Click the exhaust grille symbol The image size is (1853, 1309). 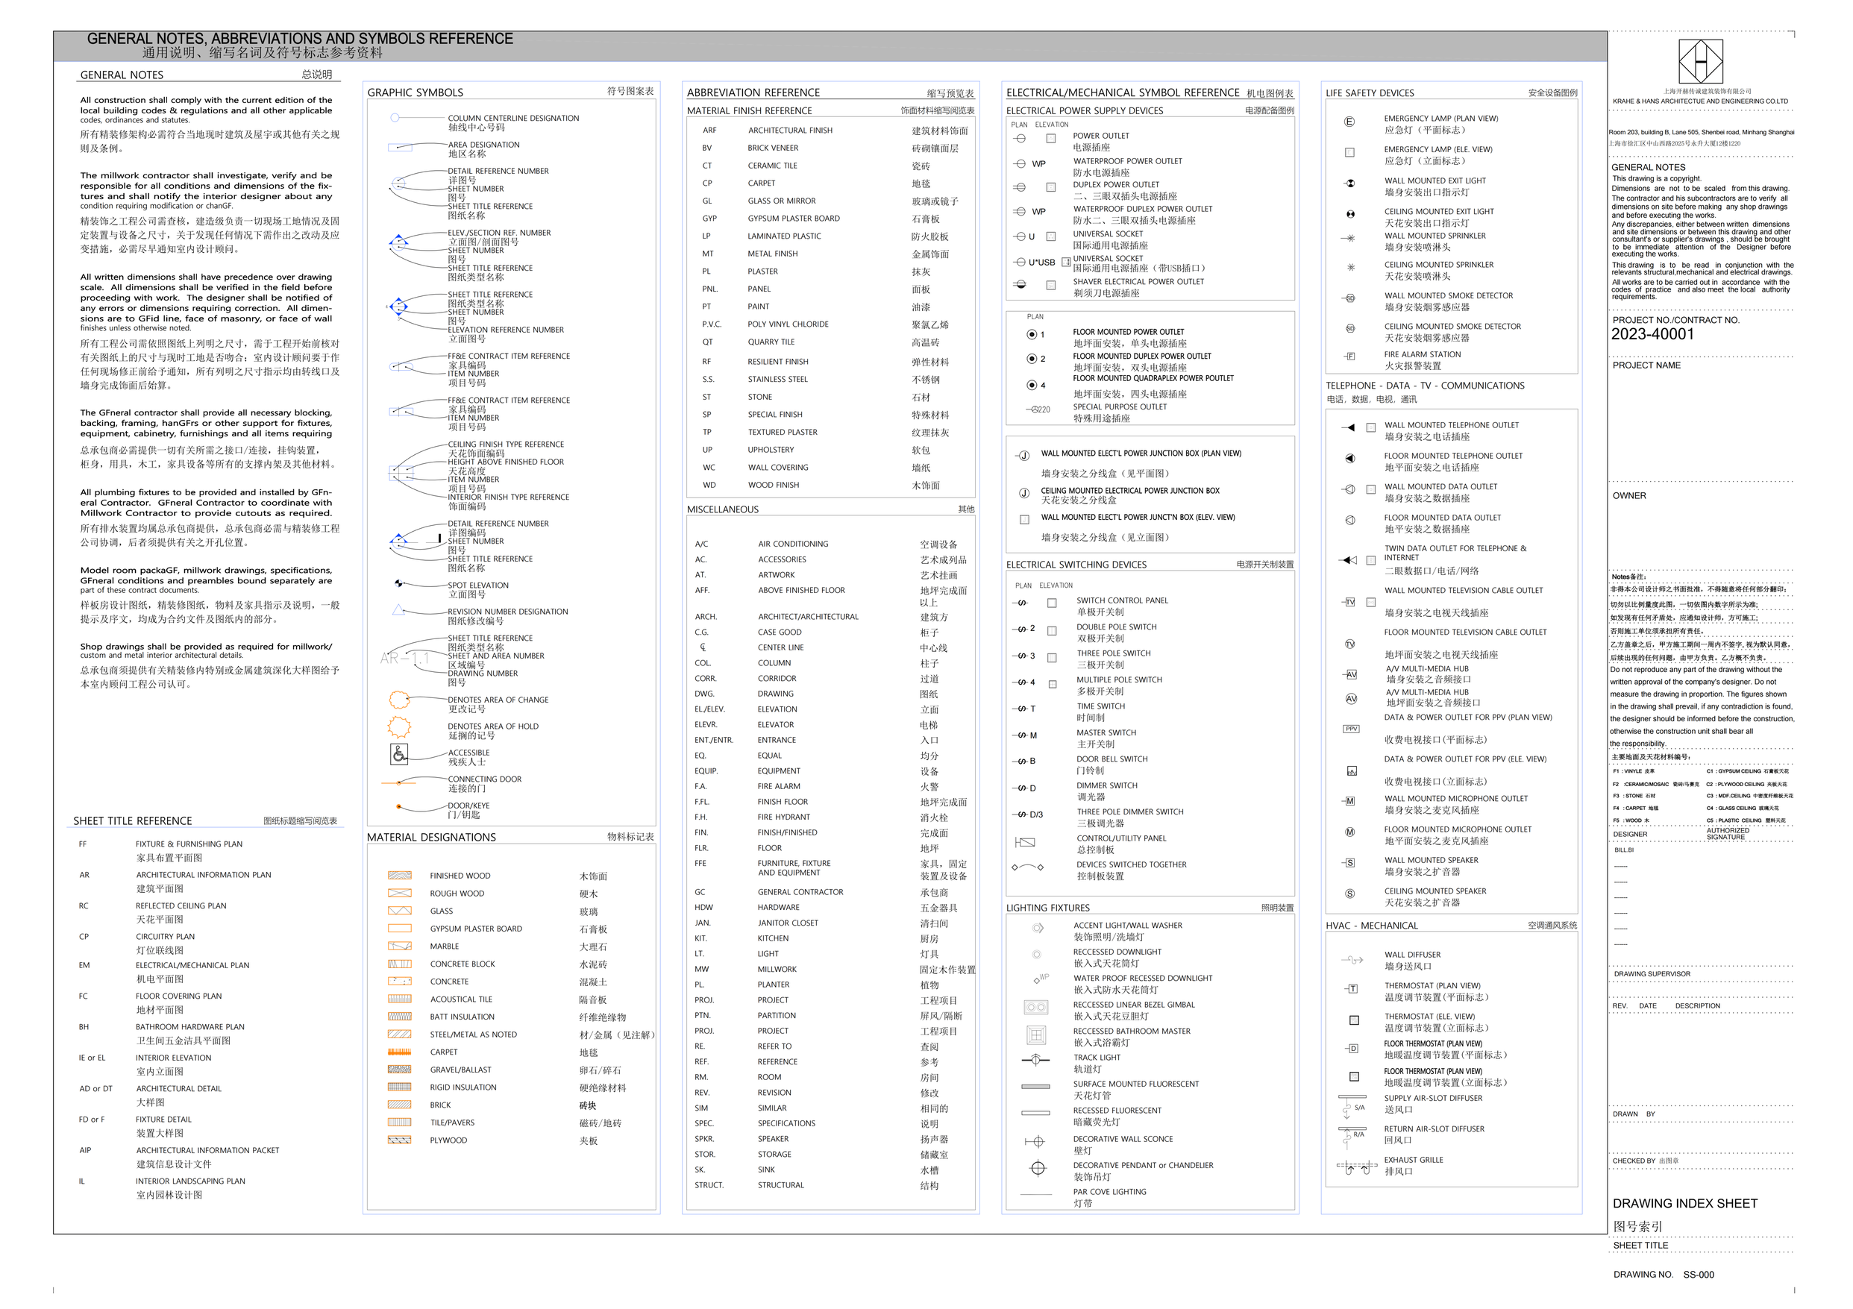click(1357, 1167)
